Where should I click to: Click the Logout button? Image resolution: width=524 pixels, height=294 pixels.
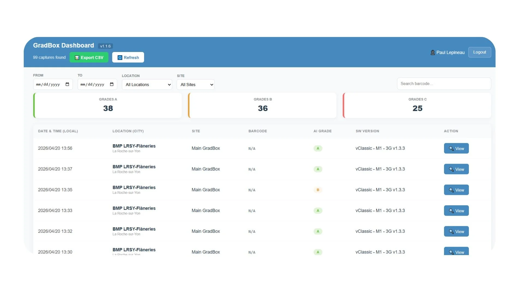pyautogui.click(x=480, y=52)
